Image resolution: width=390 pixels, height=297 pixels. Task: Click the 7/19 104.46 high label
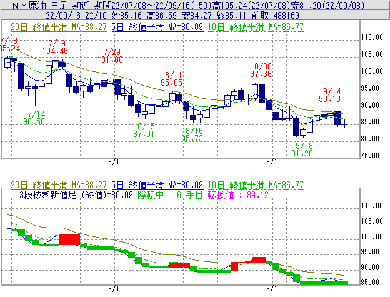pyautogui.click(x=55, y=47)
